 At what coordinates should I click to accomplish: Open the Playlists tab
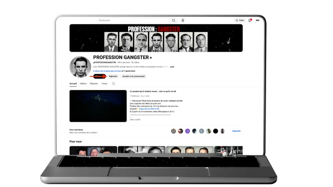click(x=94, y=83)
